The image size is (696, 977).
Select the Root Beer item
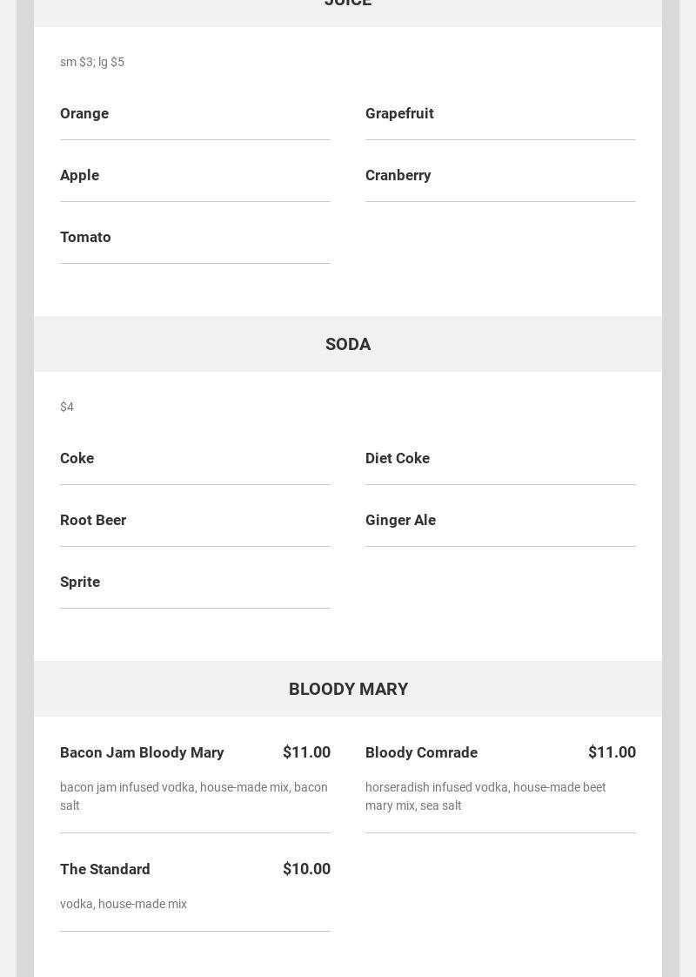click(x=93, y=520)
